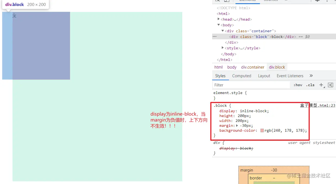This screenshot has height=184, width=336.
Task: Edit the margin top value -30 in box model
Action: click(274, 170)
